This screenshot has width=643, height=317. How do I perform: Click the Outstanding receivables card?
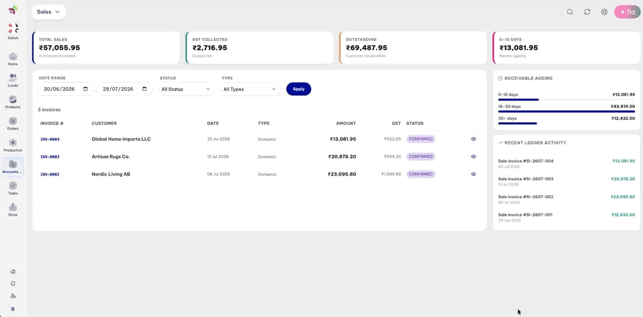click(413, 48)
